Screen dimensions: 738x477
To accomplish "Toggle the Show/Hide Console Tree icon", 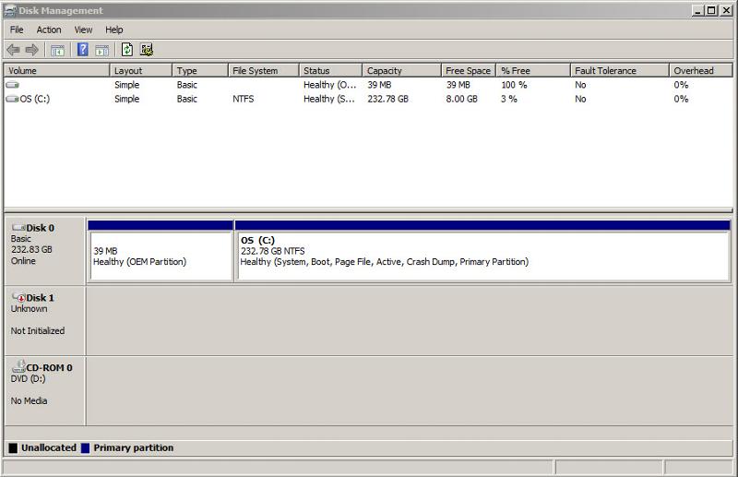I will click(57, 50).
